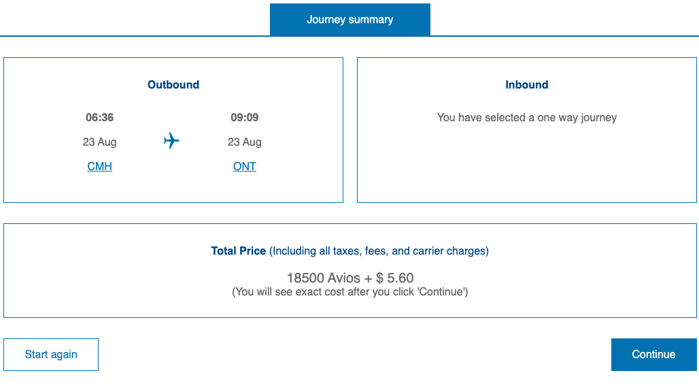
Task: Click the one way journey message
Action: 526,117
